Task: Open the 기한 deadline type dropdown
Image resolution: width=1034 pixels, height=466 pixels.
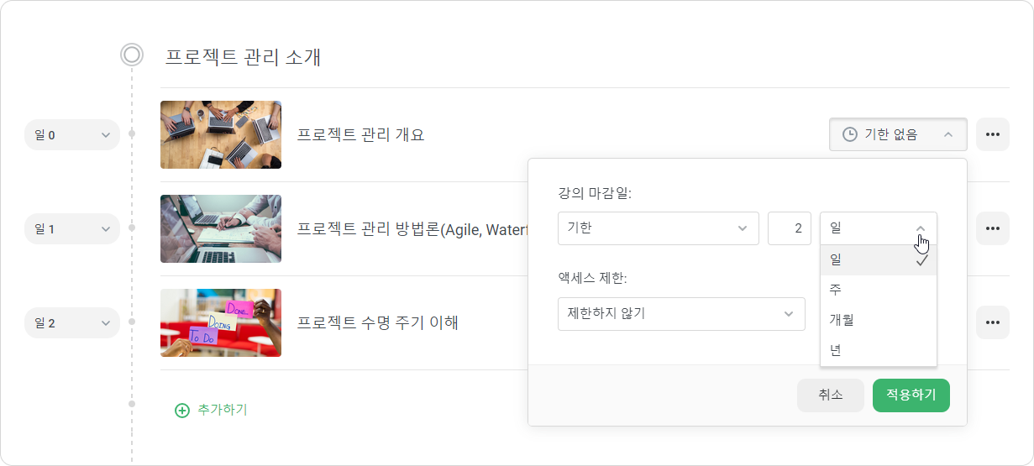Action: coord(659,228)
